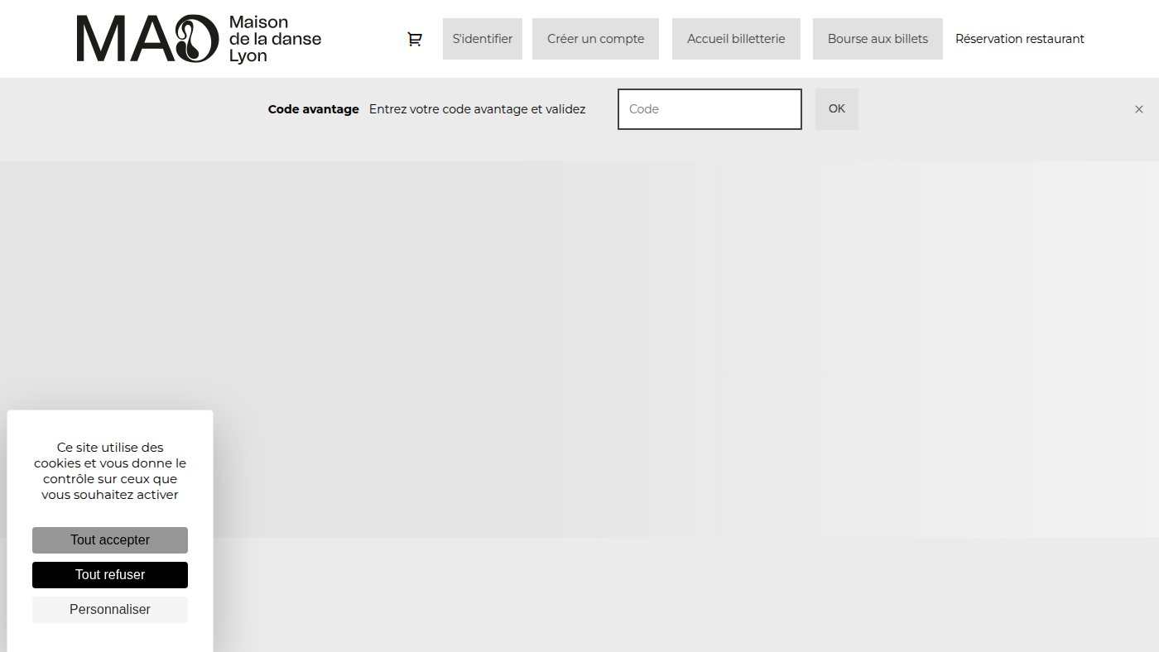Viewport: 1159px width, 652px height.
Task: Validate the code with OK button
Action: pyautogui.click(x=837, y=109)
